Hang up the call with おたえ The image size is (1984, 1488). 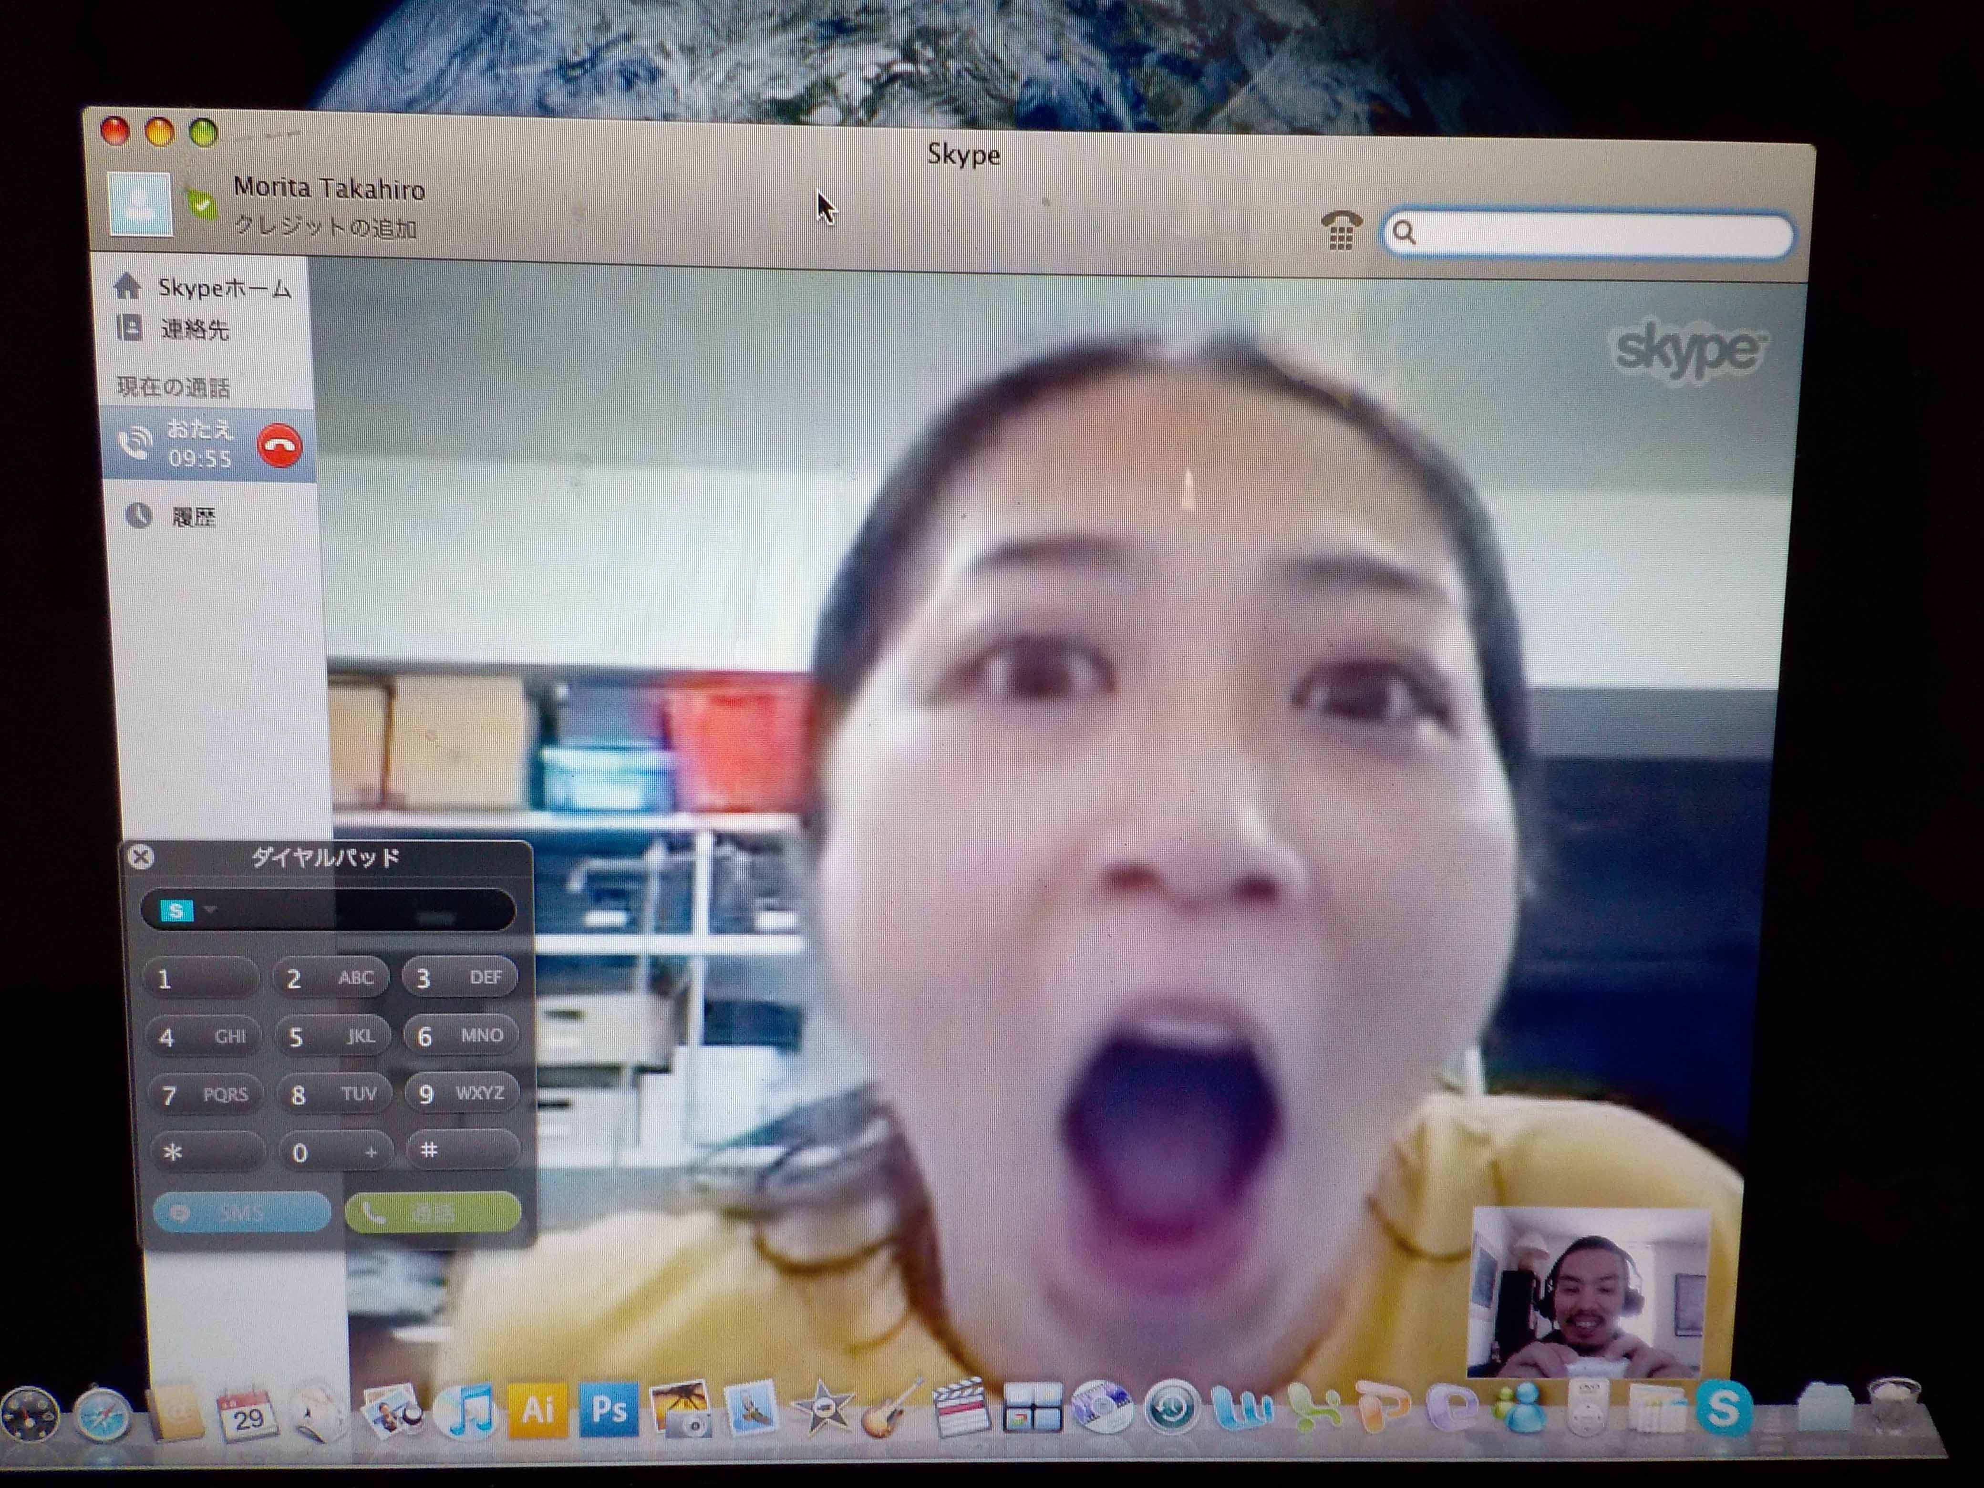(x=279, y=445)
